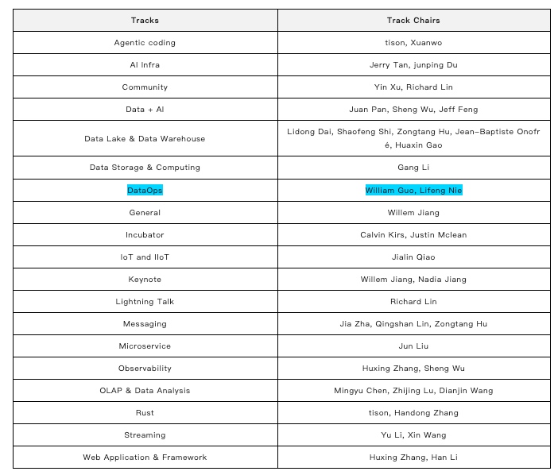Click the Track Chairs column header
This screenshot has width=558, height=475.
coord(413,20)
